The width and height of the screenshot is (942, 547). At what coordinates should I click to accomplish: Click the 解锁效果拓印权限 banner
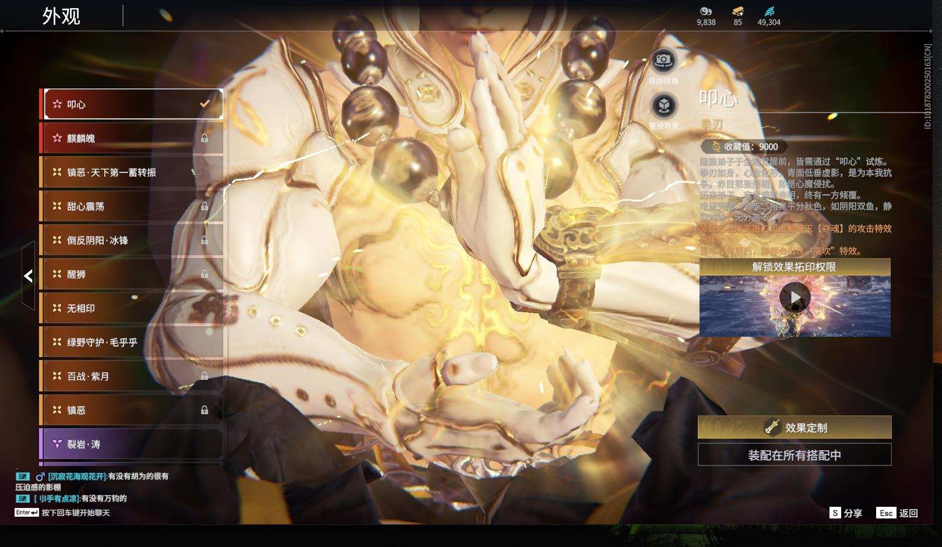(795, 267)
